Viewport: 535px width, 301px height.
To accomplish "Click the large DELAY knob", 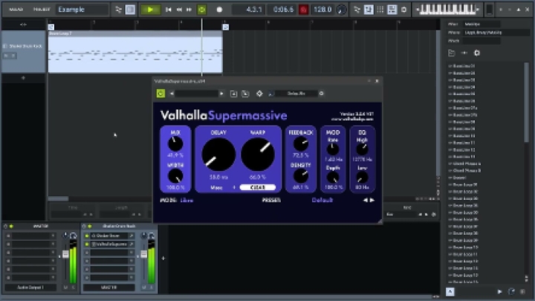I will (x=218, y=155).
